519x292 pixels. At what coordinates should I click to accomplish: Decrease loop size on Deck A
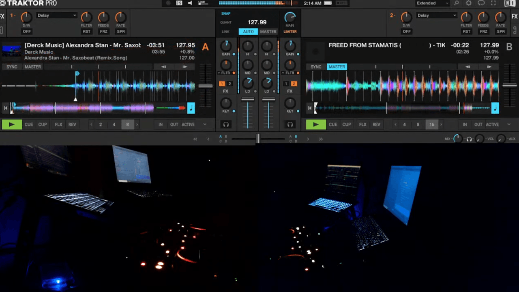click(x=91, y=125)
